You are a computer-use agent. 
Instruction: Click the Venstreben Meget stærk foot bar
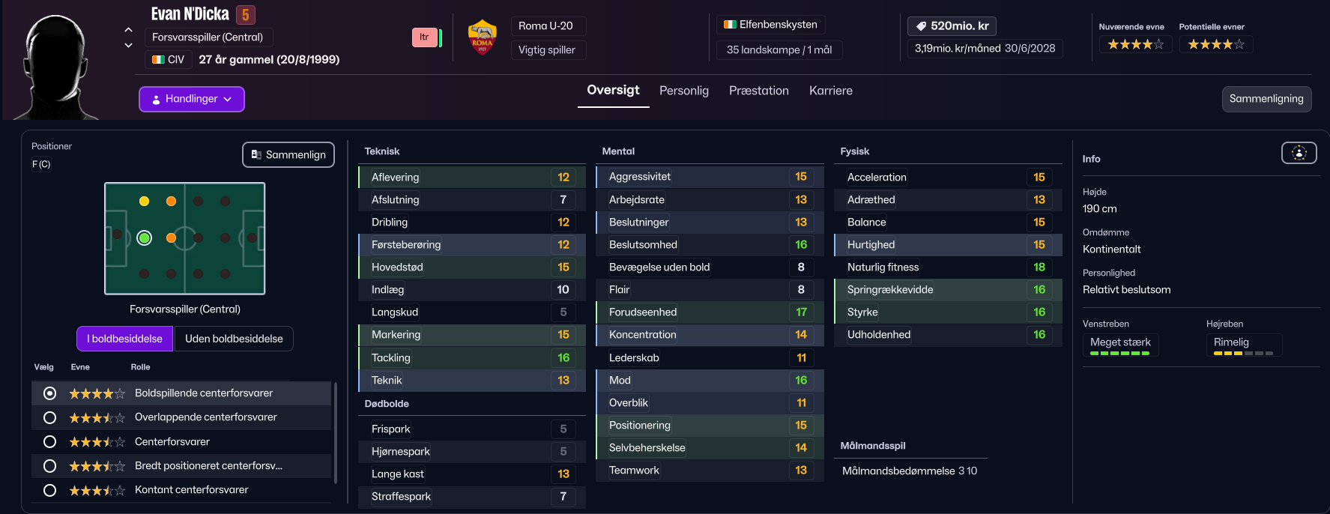(x=1119, y=345)
